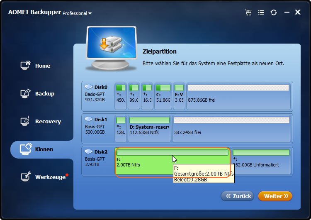Select Disk0 drive icon
This screenshot has height=220, width=311.
89,87
